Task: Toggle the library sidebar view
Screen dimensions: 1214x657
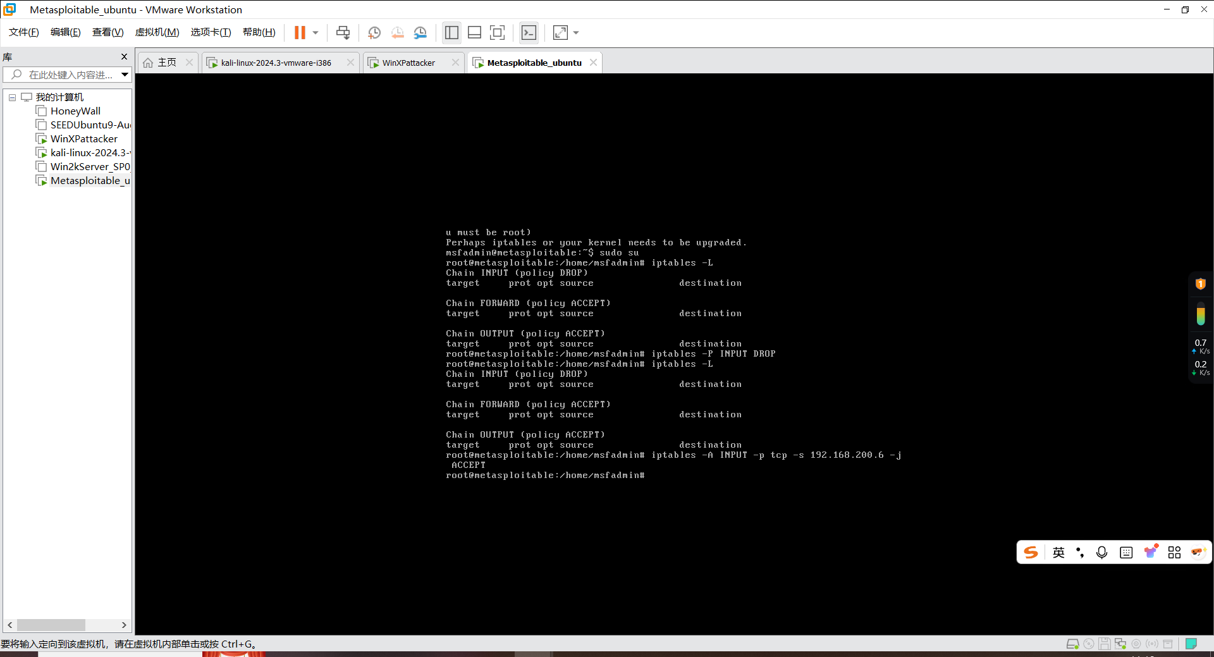Action: (x=451, y=32)
